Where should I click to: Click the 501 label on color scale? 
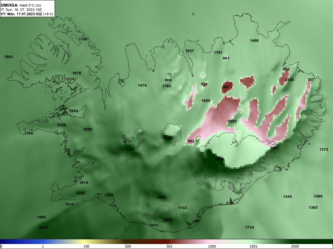(169, 246)
